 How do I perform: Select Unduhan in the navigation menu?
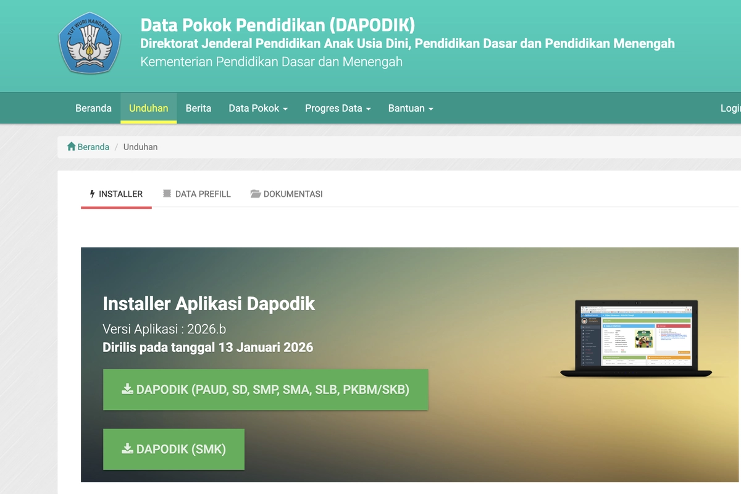tap(148, 107)
